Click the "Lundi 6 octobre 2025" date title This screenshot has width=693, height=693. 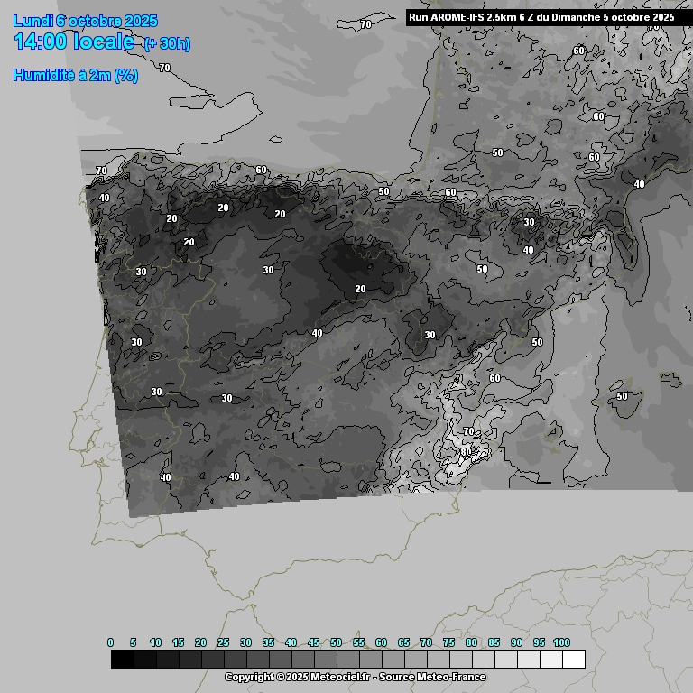pos(86,22)
